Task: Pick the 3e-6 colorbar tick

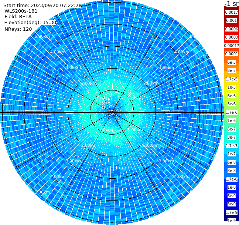Action: click(232, 104)
